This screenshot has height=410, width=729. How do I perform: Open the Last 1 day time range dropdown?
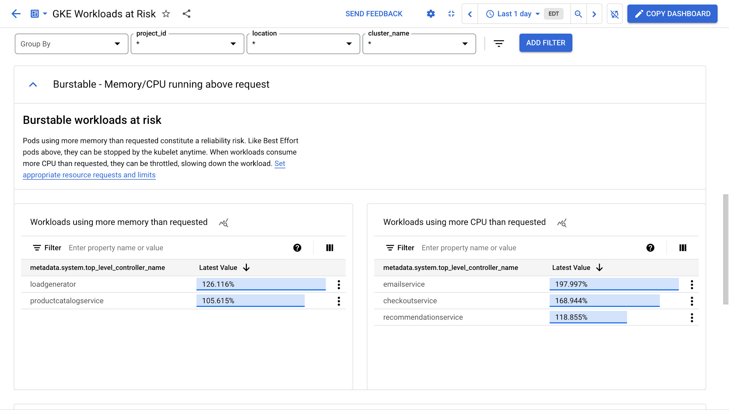513,14
